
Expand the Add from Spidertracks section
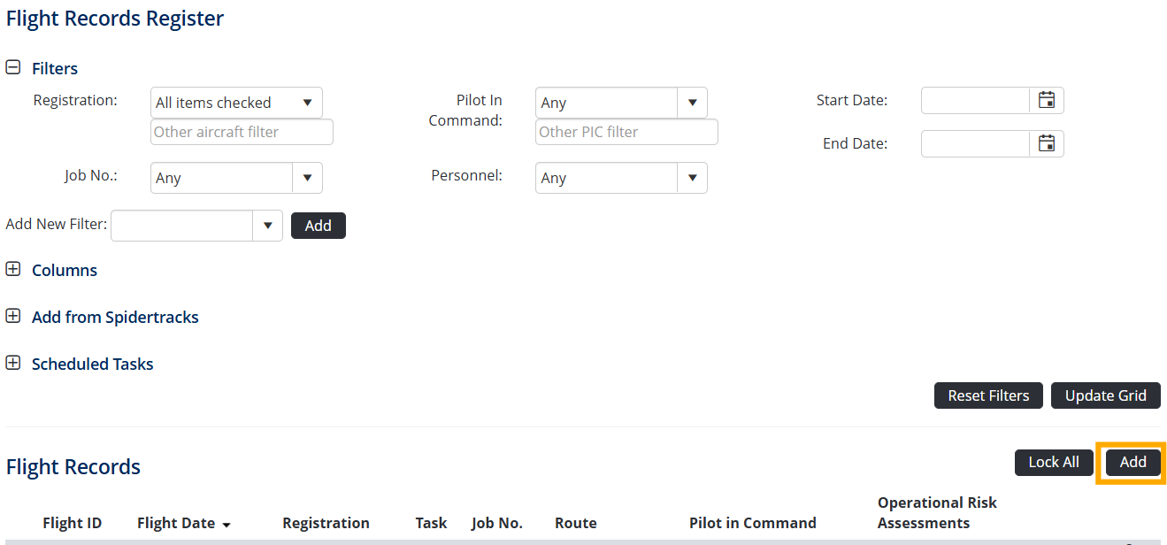coord(13,317)
